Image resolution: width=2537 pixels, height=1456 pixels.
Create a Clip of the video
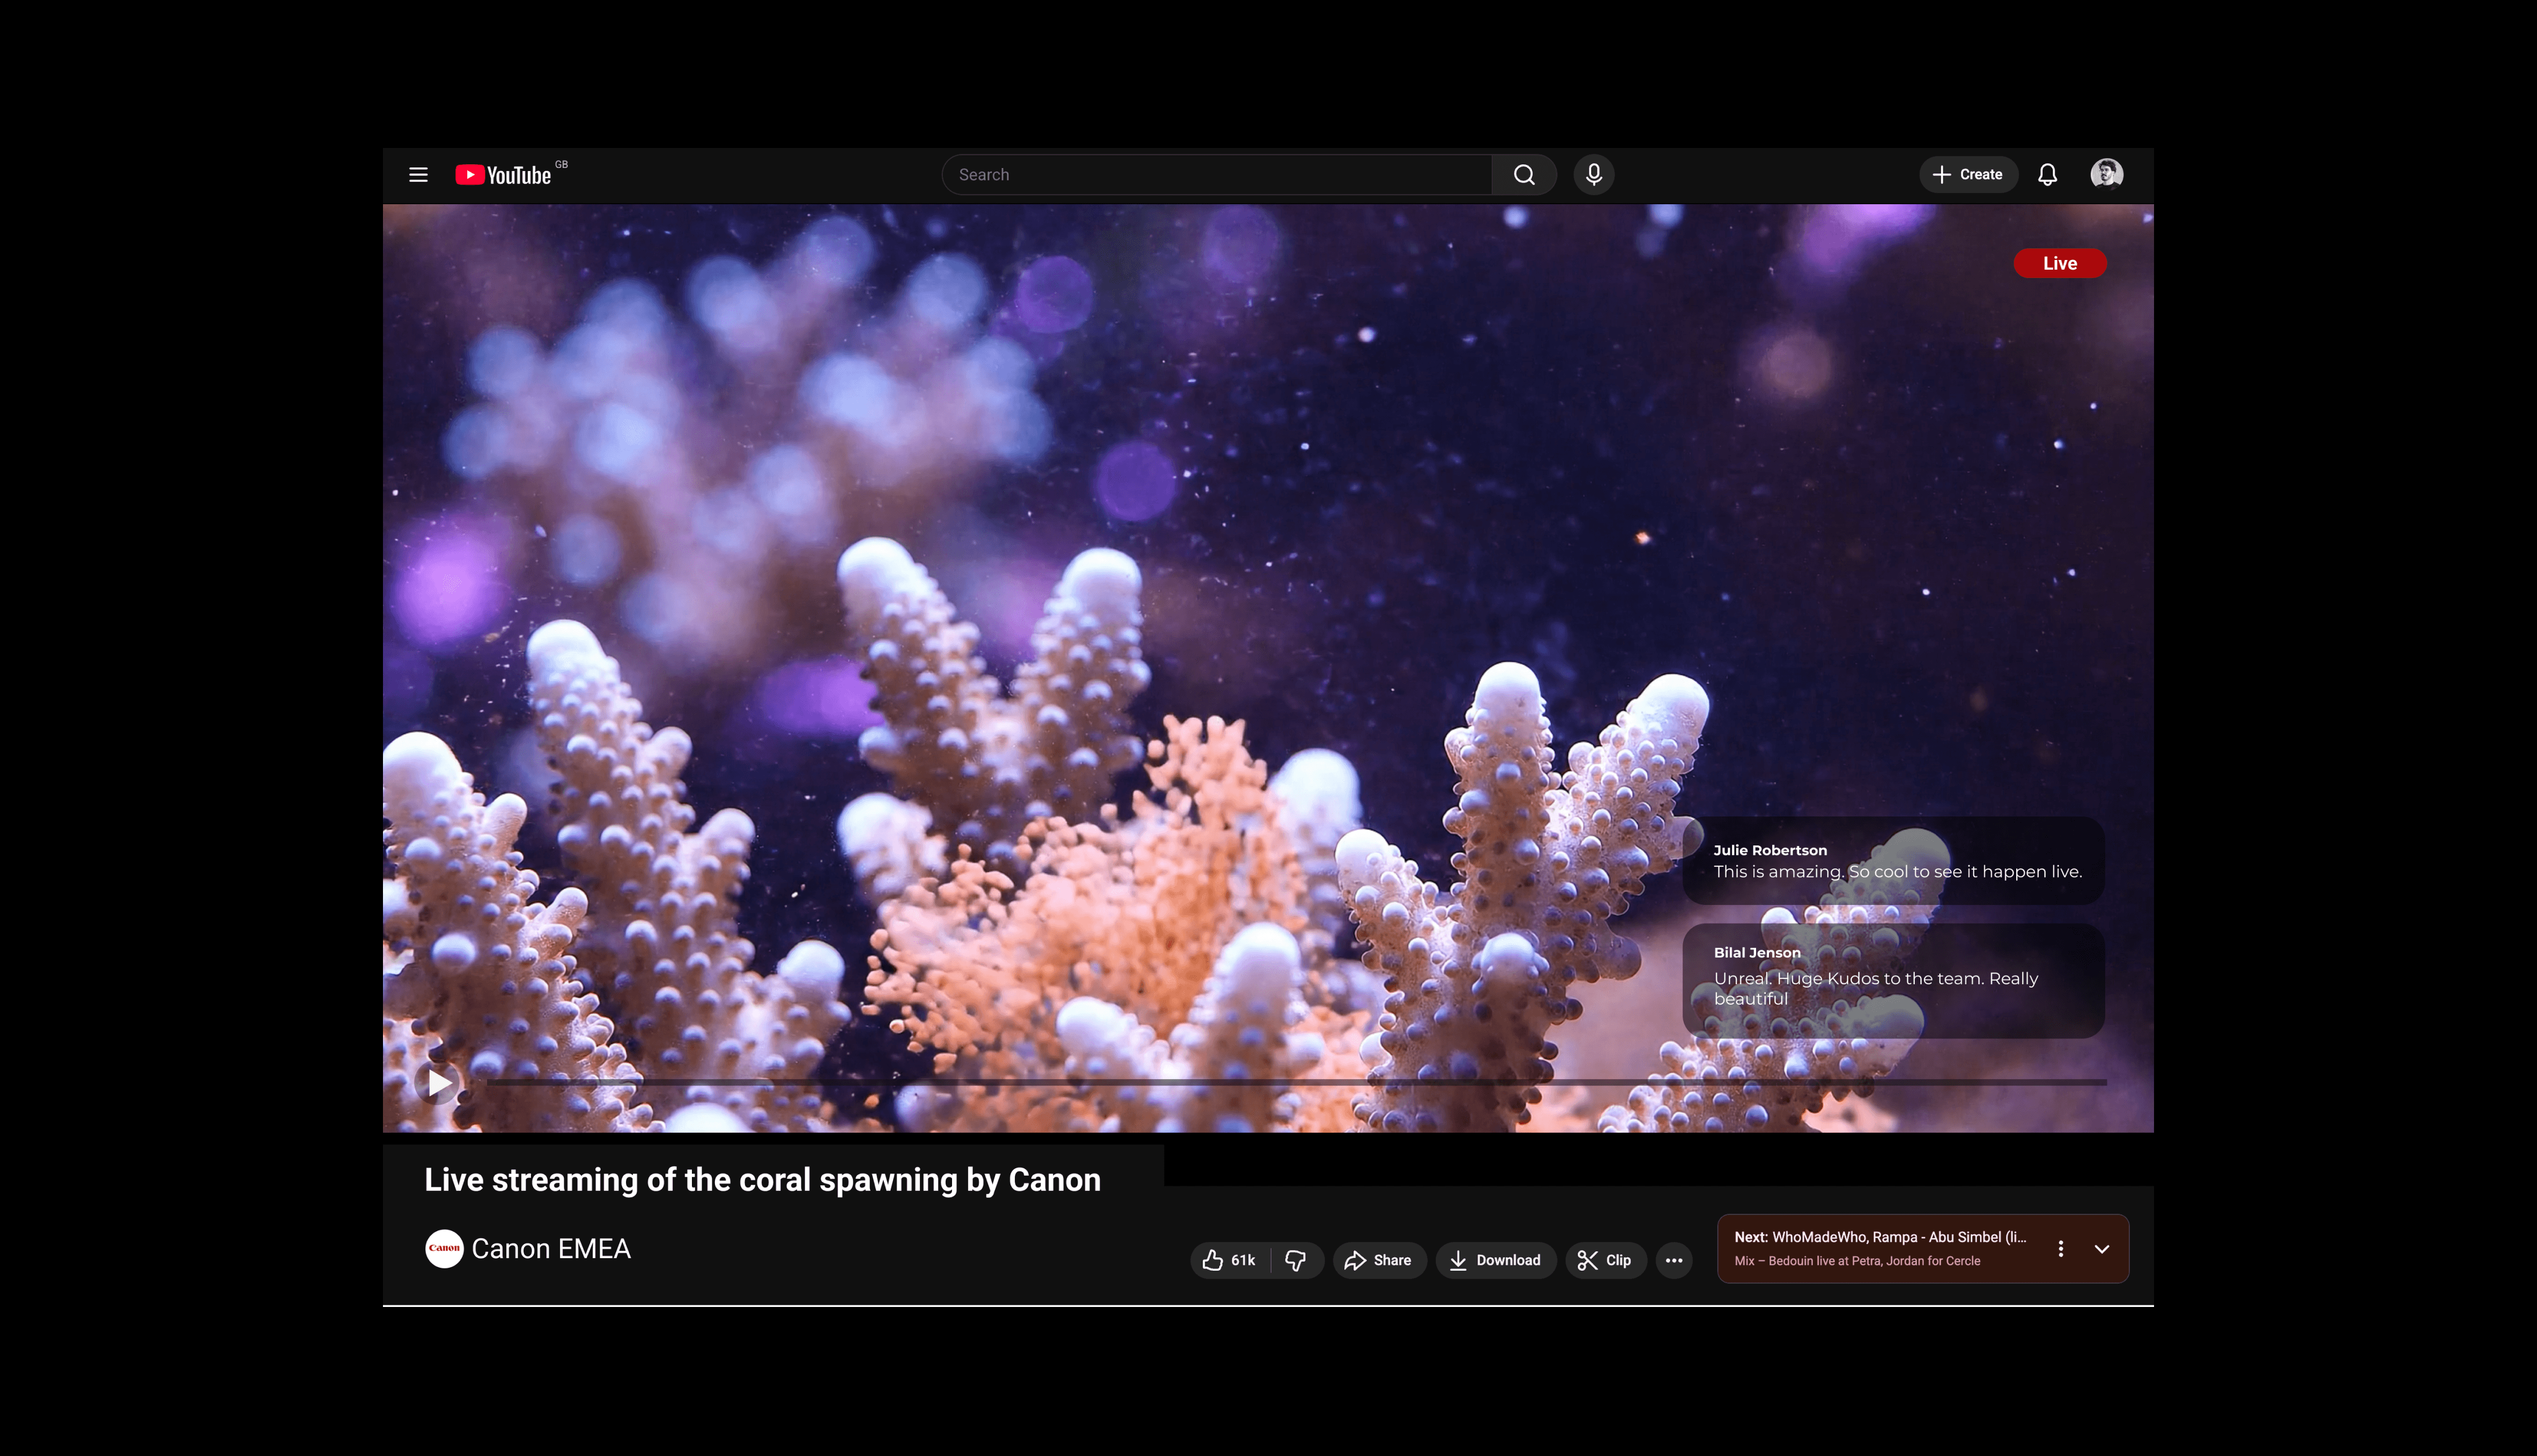pos(1605,1260)
